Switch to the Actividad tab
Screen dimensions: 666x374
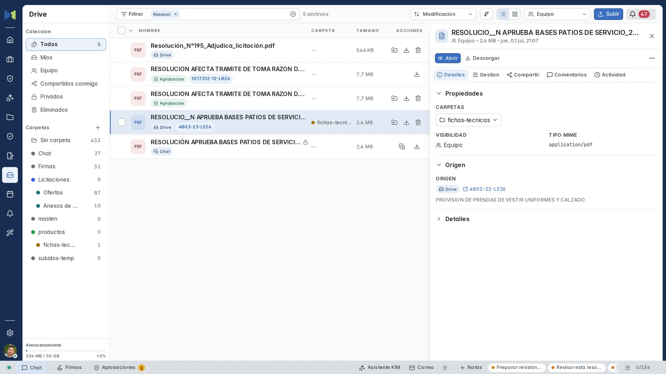click(x=610, y=75)
